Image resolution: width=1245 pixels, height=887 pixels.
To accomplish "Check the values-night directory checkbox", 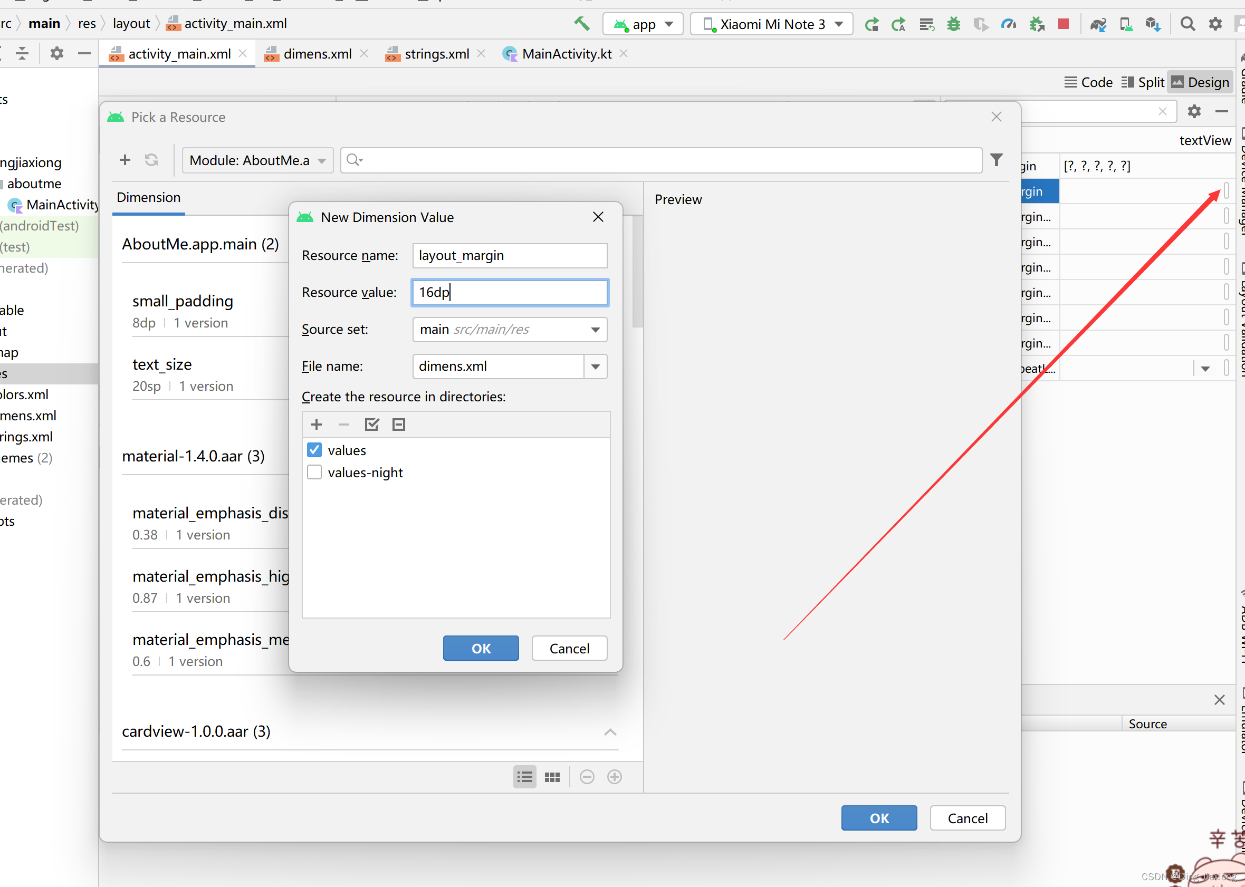I will [x=314, y=473].
